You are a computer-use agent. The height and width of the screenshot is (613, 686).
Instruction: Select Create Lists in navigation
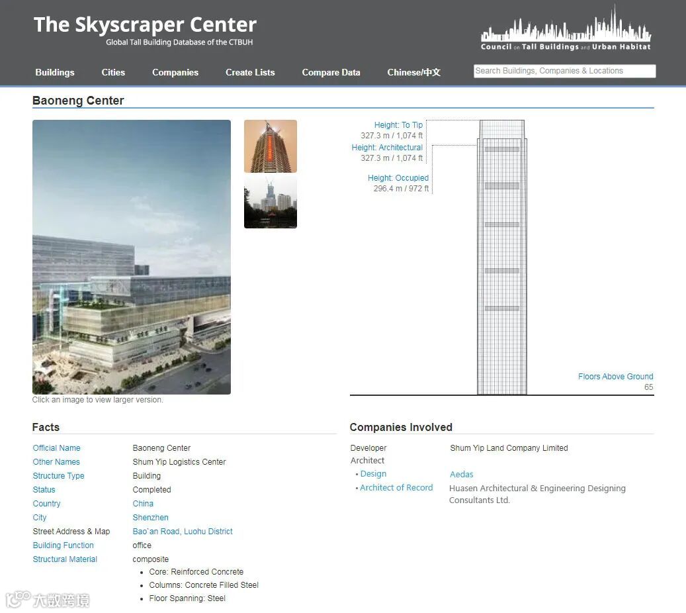(x=250, y=72)
